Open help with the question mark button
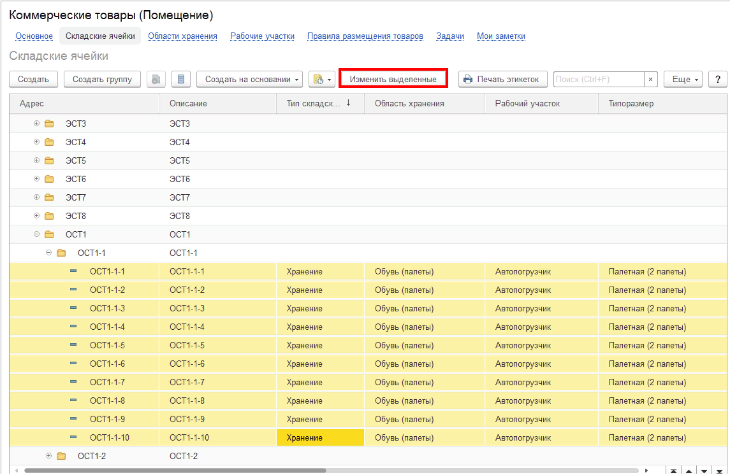Viewport: 730px width, 475px height. click(x=718, y=79)
